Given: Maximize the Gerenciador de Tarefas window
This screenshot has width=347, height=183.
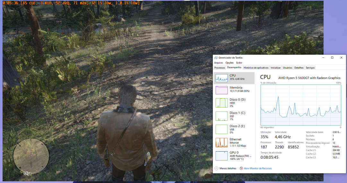Looking at the screenshot, I should (332, 57).
